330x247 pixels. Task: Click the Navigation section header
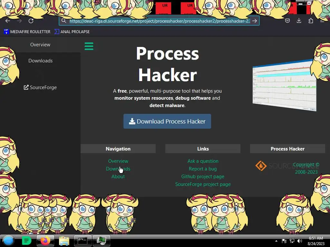(x=118, y=149)
